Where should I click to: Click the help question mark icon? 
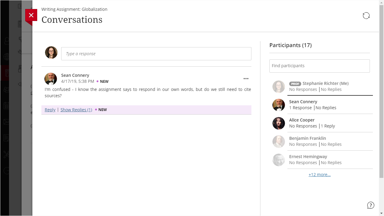370,205
